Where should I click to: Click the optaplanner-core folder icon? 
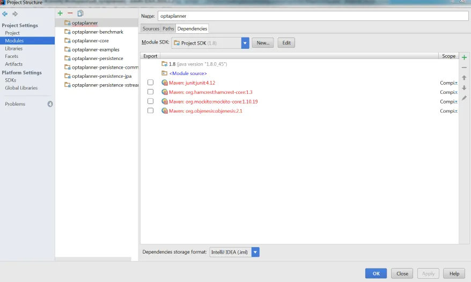[67, 41]
